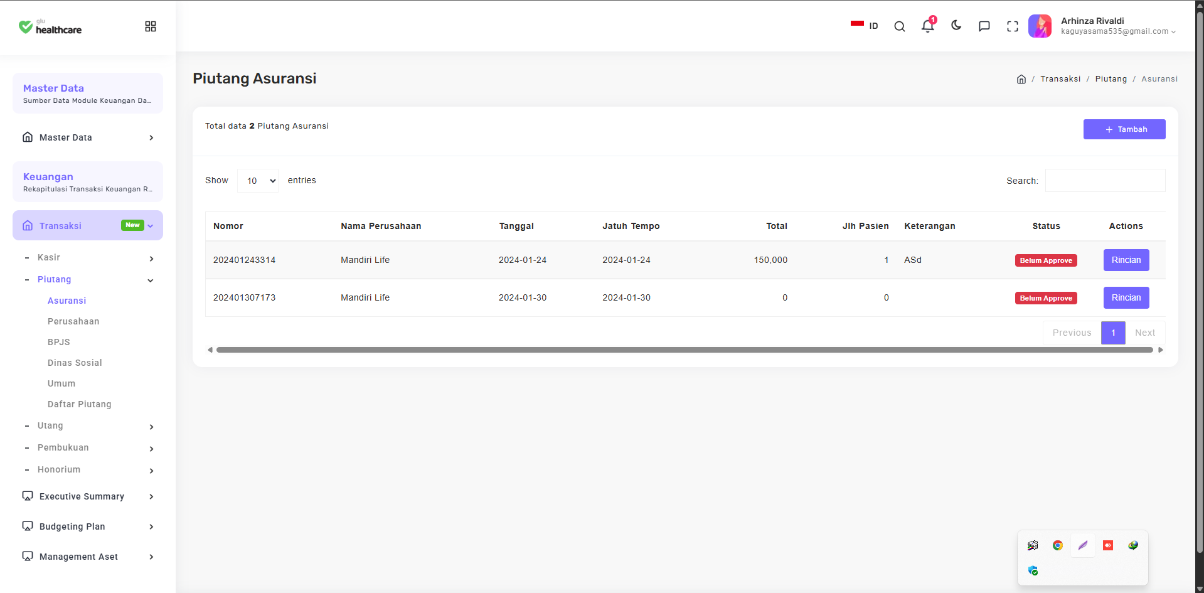1204x593 pixels.
Task: Open the Daftar Piutang menu item
Action: coord(80,404)
